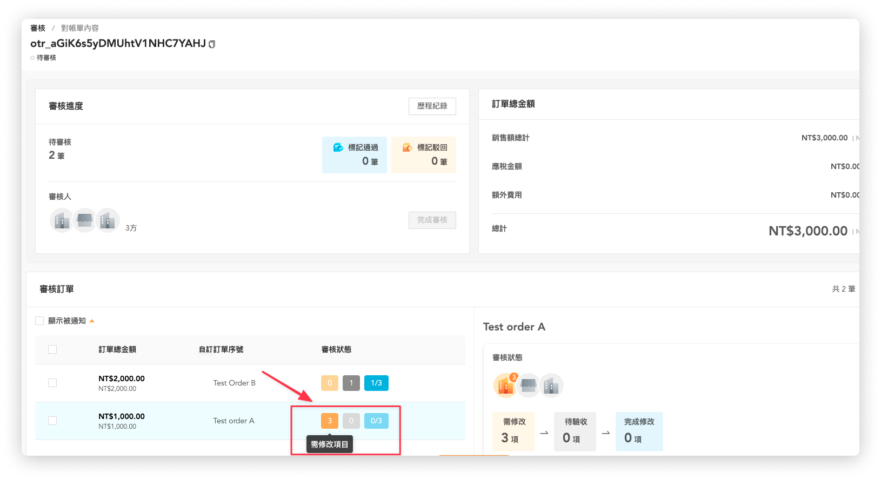881x480 pixels.
Task: Select shop avatar in Test order A 審核狀態
Action: click(529, 386)
